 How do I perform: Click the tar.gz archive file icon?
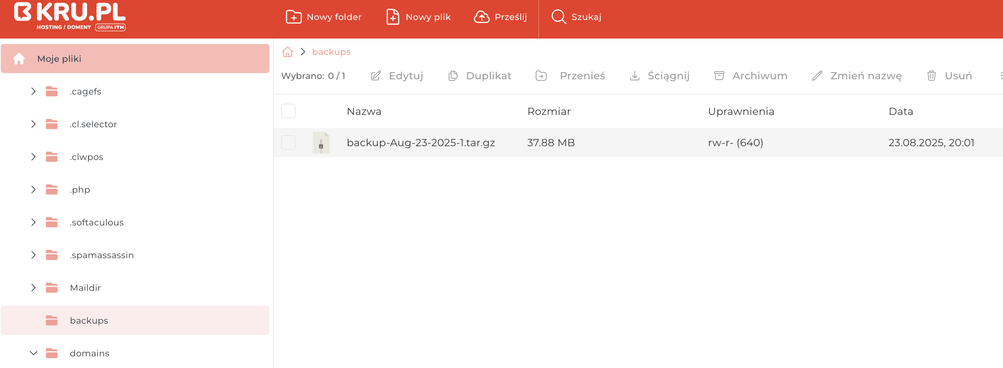(321, 143)
